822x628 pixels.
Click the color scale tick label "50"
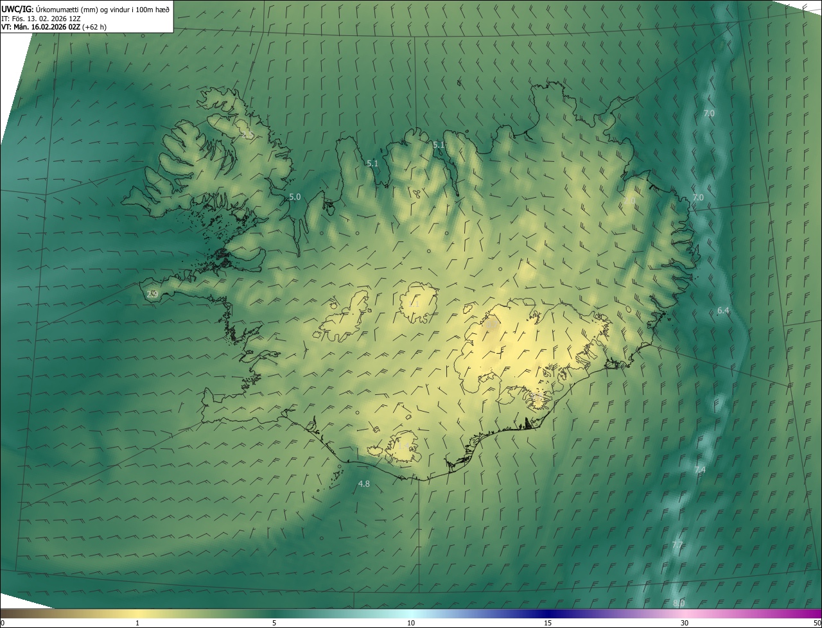pyautogui.click(x=817, y=623)
